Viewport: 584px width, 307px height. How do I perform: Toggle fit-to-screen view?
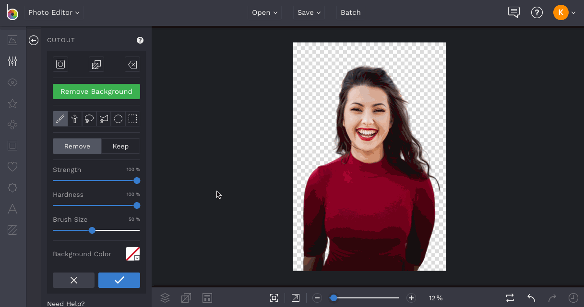point(274,298)
